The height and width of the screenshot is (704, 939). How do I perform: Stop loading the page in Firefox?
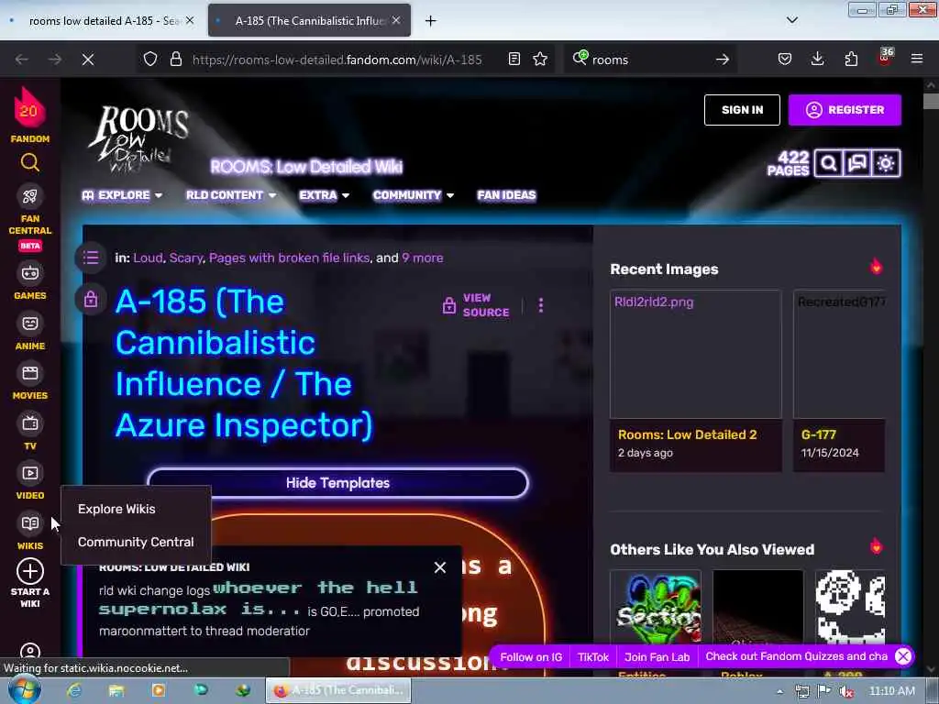[88, 60]
